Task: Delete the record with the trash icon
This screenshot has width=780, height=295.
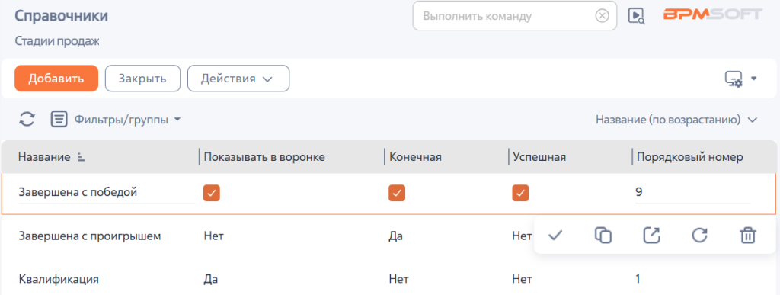Action: tap(748, 236)
